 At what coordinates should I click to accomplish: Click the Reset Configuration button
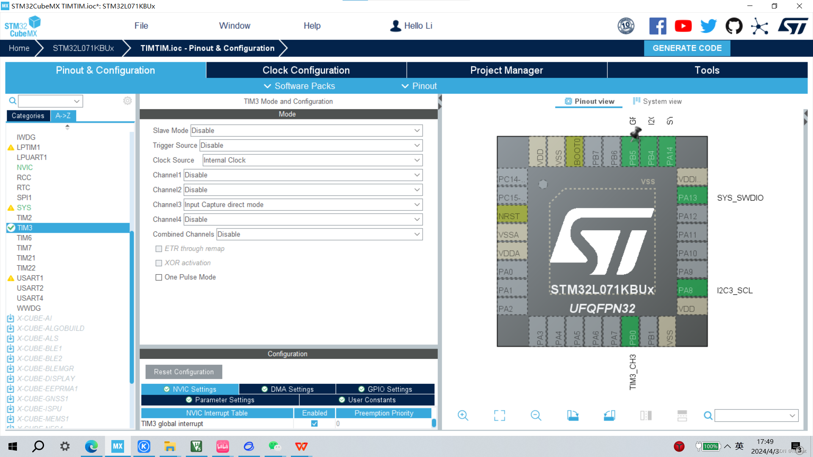coord(184,372)
